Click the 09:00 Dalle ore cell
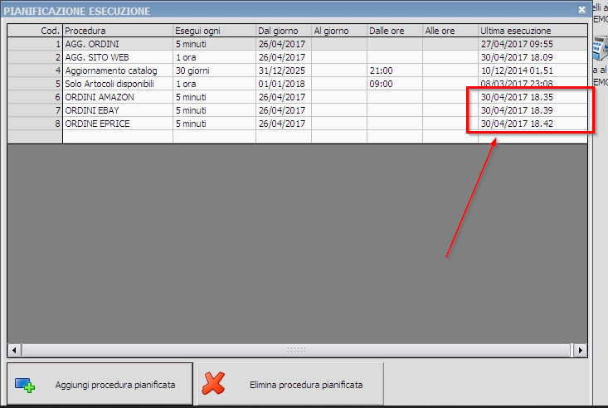Screen dimensions: 608x408 point(395,84)
